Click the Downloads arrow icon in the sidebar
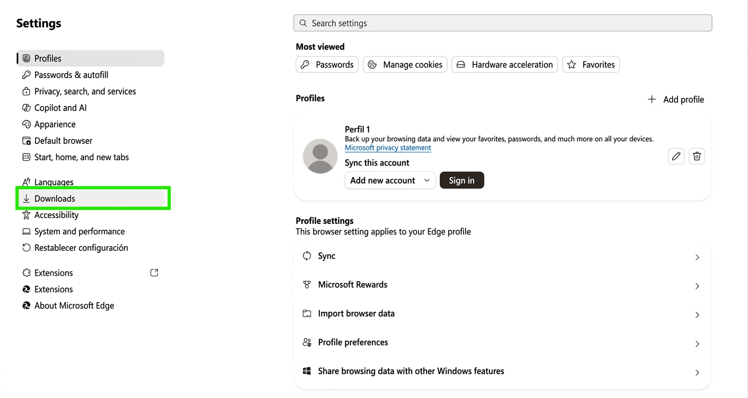The height and width of the screenshot is (398, 748). coord(26,198)
